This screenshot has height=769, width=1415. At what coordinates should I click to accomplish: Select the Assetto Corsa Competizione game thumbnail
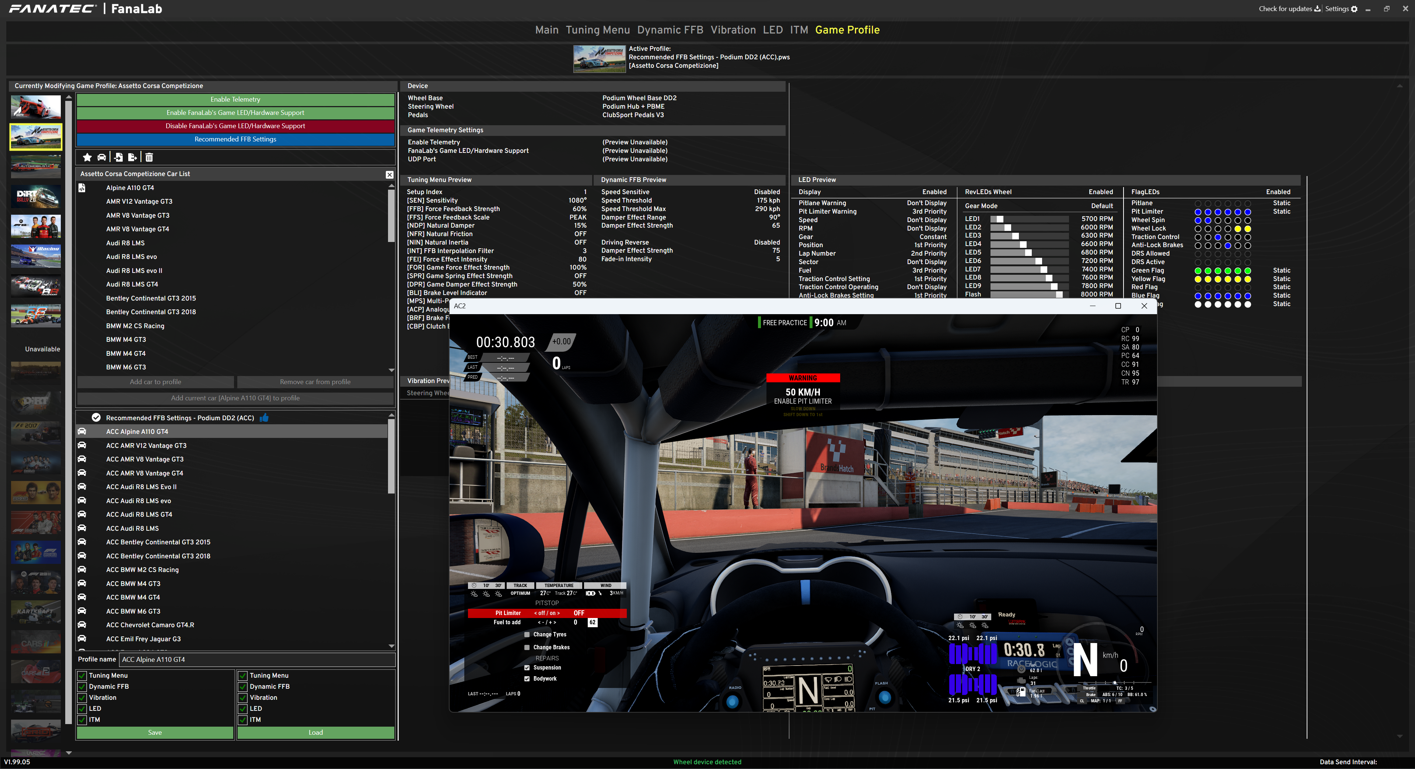tap(36, 137)
